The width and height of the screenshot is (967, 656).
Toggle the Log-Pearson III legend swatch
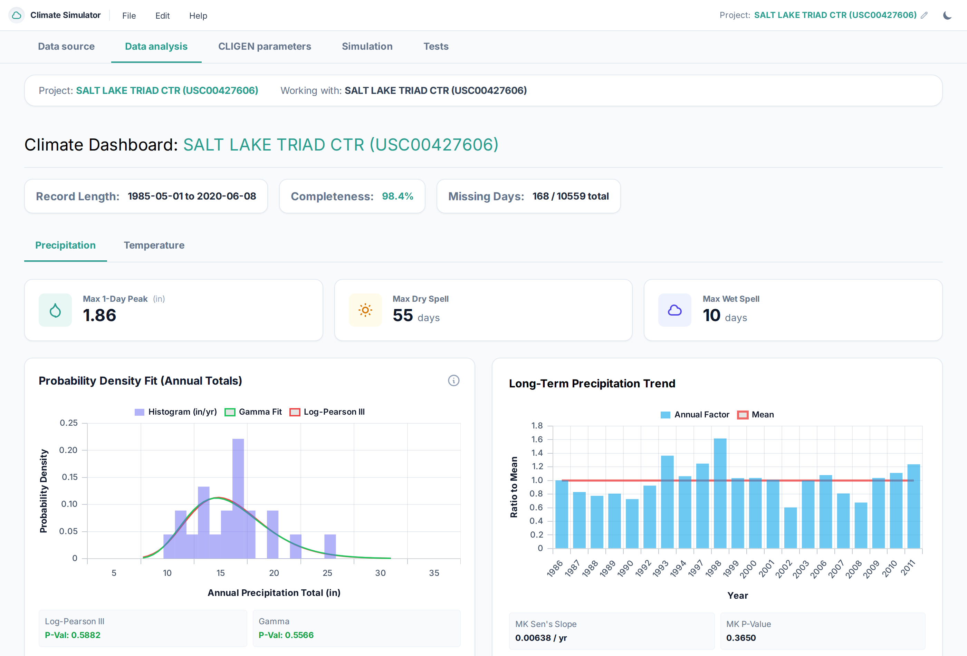[295, 412]
